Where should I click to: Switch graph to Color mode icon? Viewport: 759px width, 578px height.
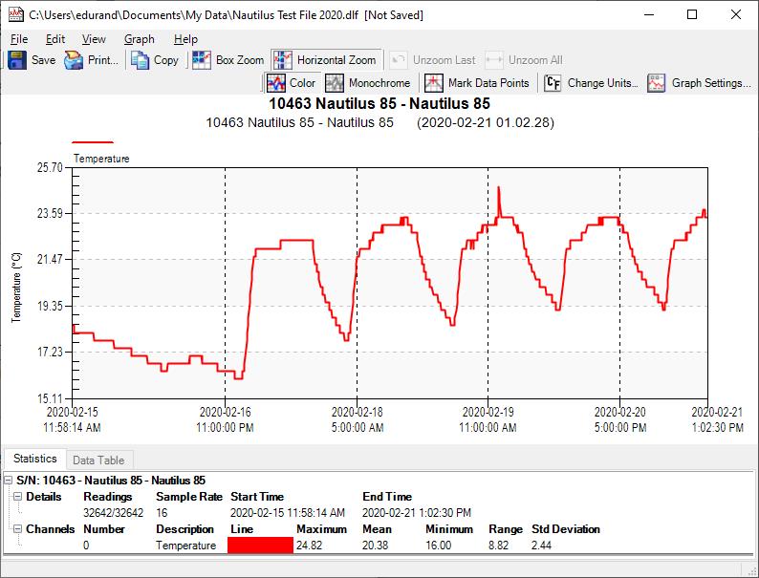point(276,83)
